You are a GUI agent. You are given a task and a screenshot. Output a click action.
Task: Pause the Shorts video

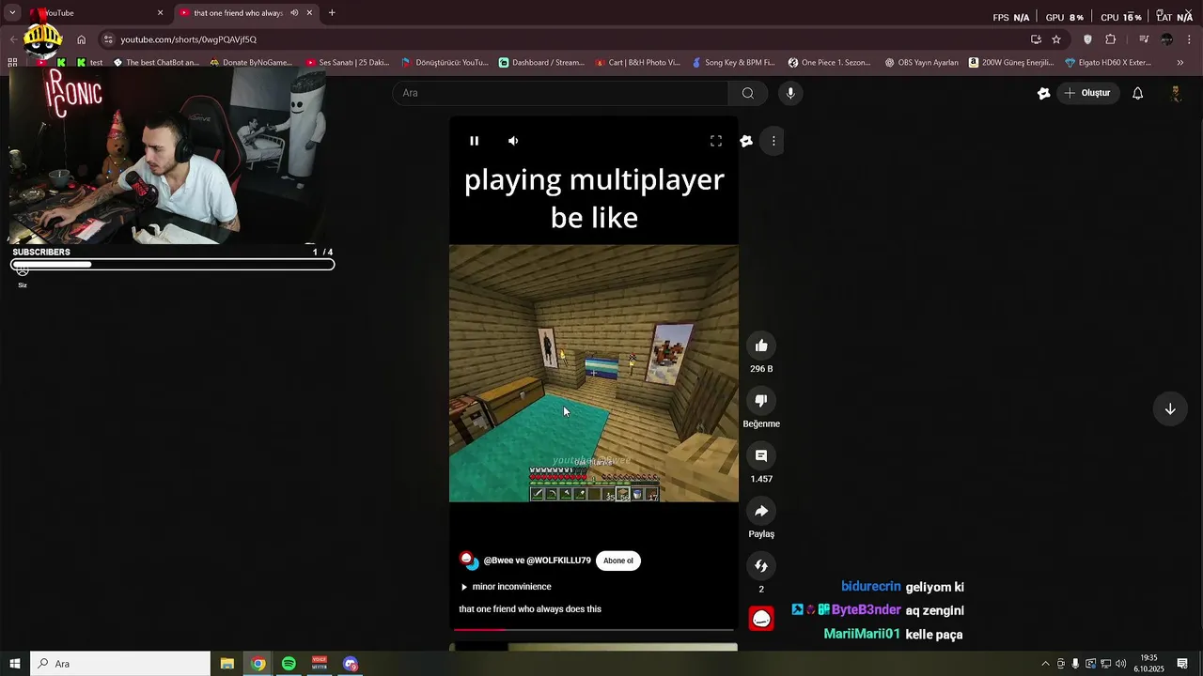click(x=475, y=141)
